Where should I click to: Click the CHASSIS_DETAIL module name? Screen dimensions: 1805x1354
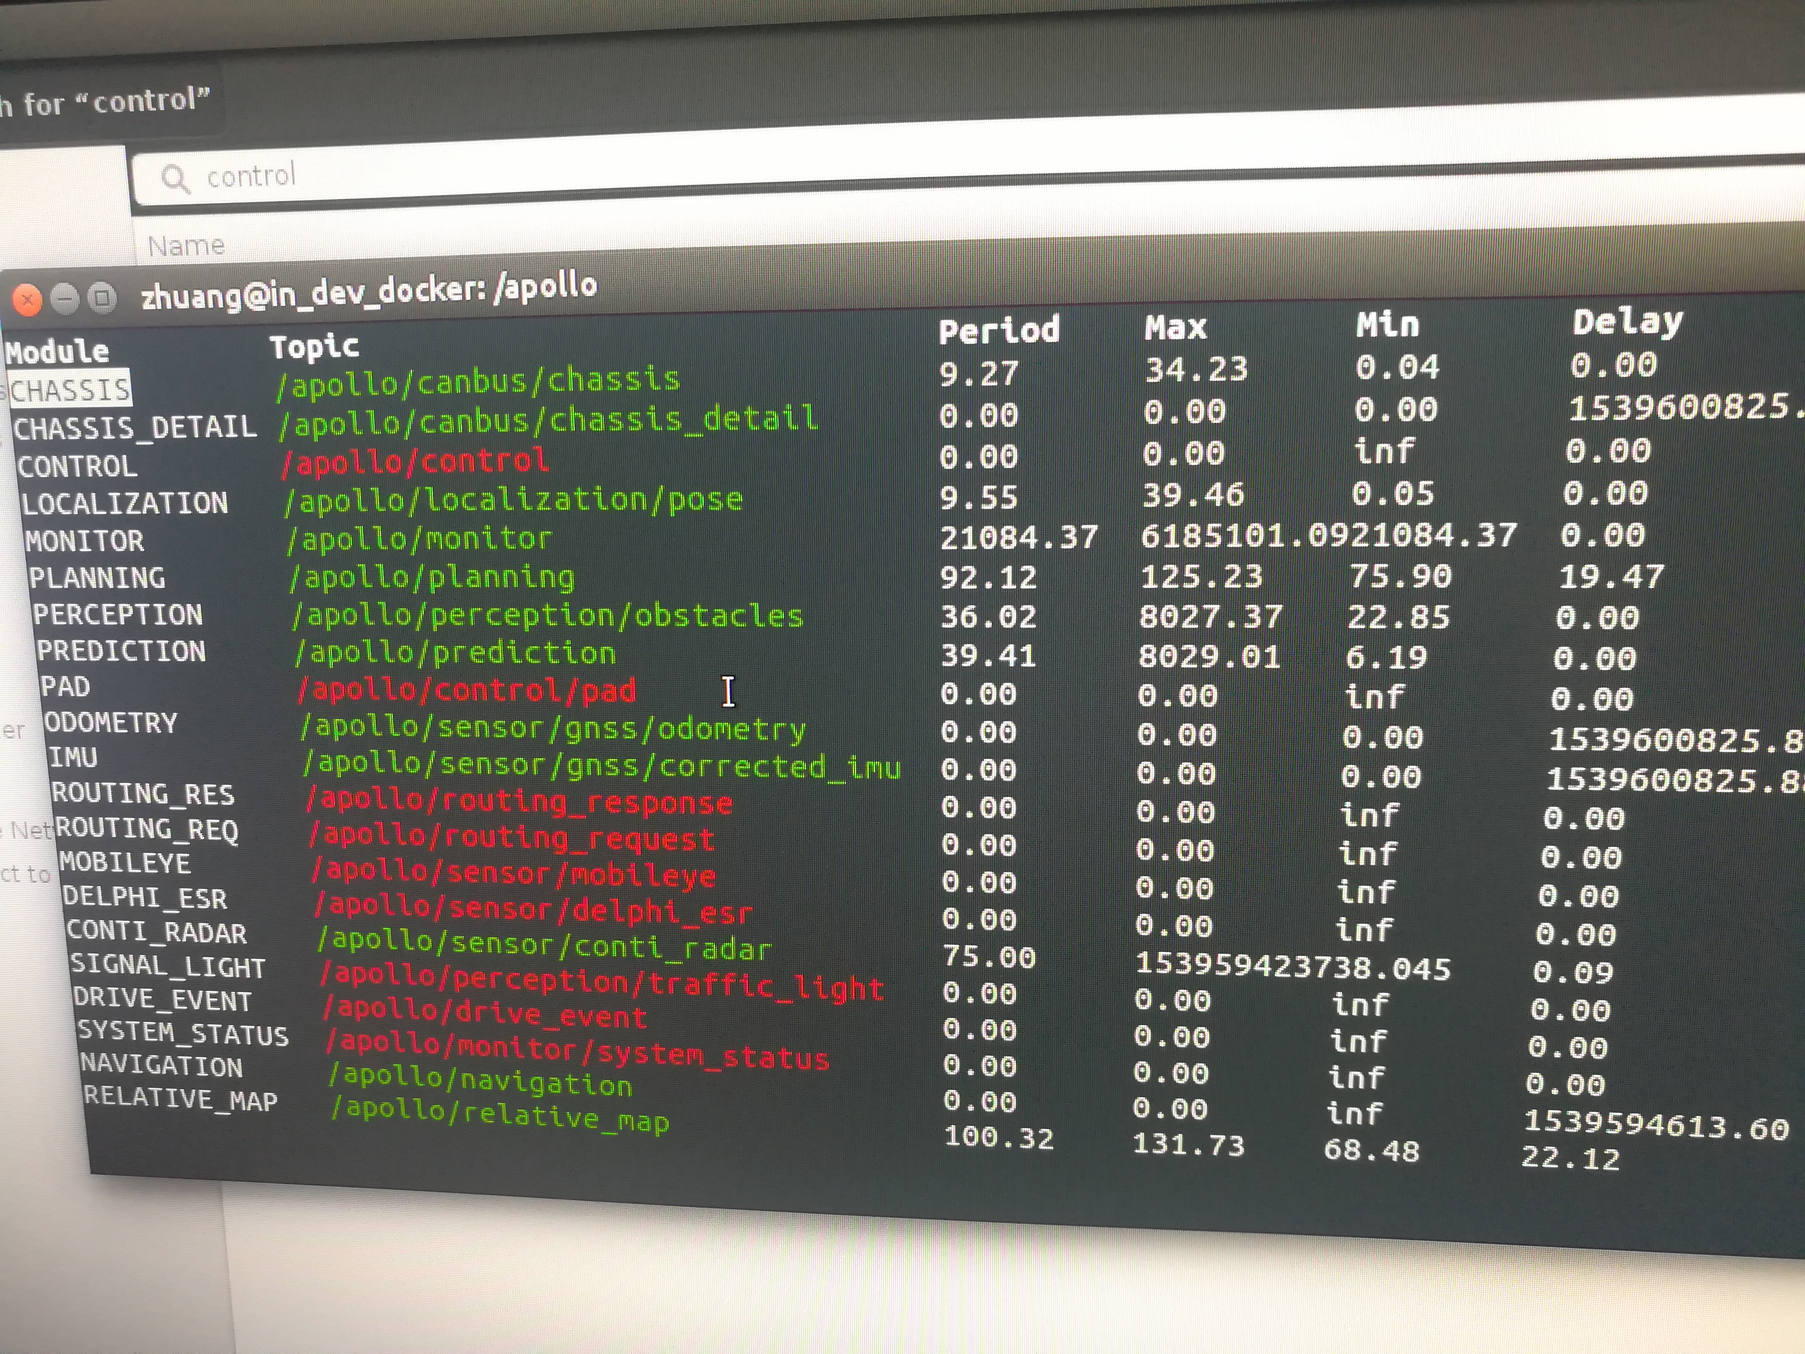point(135,428)
